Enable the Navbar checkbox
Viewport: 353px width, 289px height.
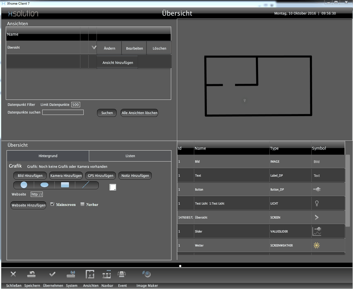tap(82, 204)
